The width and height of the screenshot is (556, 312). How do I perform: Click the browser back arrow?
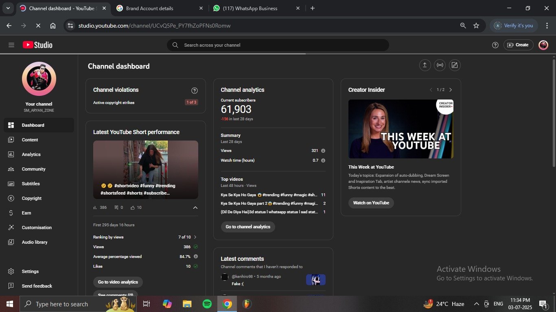pyautogui.click(x=9, y=26)
